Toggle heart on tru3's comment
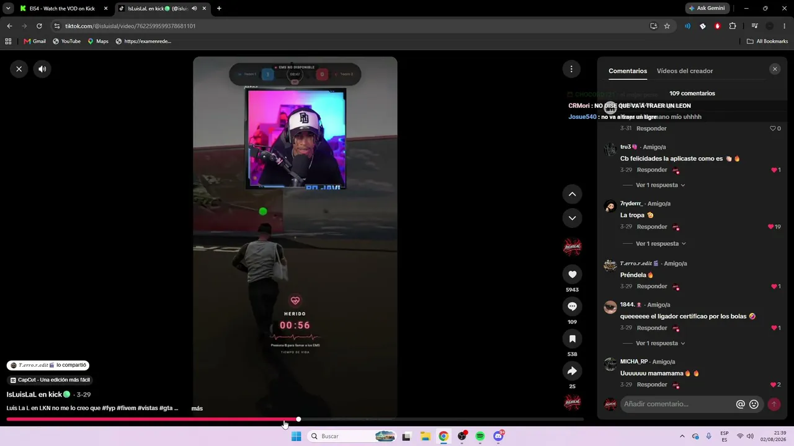Image resolution: width=794 pixels, height=446 pixels. click(x=774, y=170)
